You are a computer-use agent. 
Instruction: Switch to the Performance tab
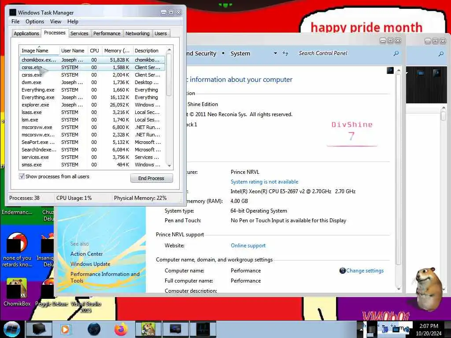click(107, 33)
